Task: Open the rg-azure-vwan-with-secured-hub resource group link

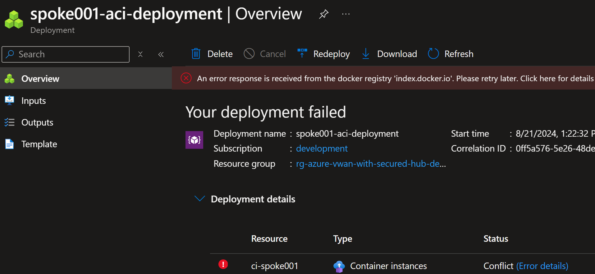Action: 371,164
